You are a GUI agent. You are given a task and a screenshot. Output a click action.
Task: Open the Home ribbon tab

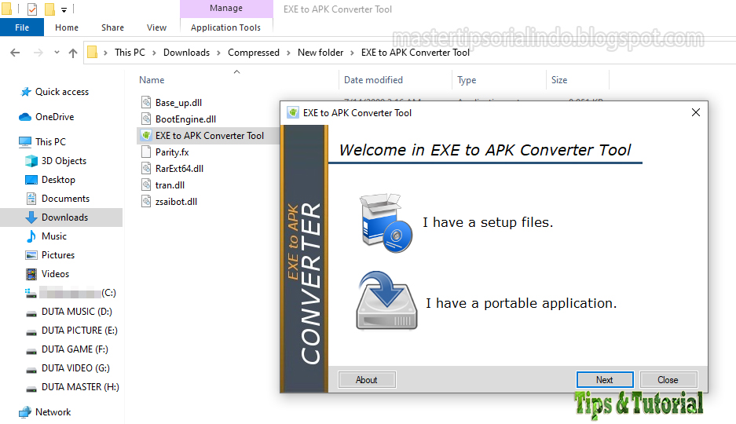click(67, 27)
